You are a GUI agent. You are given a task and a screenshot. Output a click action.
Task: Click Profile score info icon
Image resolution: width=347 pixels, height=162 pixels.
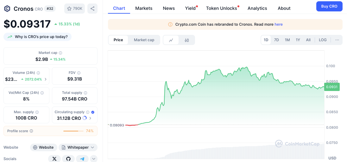[x=31, y=131]
